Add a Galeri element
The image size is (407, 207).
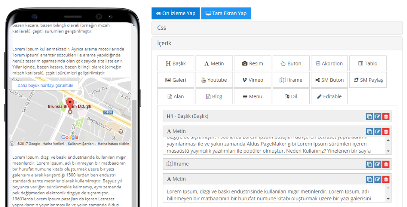coord(176,80)
